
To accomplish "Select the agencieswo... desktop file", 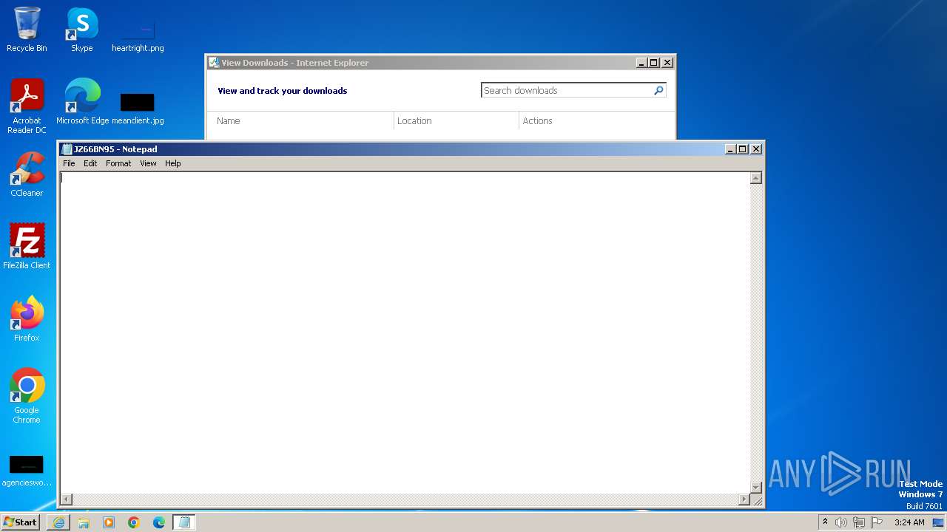I will point(27,470).
